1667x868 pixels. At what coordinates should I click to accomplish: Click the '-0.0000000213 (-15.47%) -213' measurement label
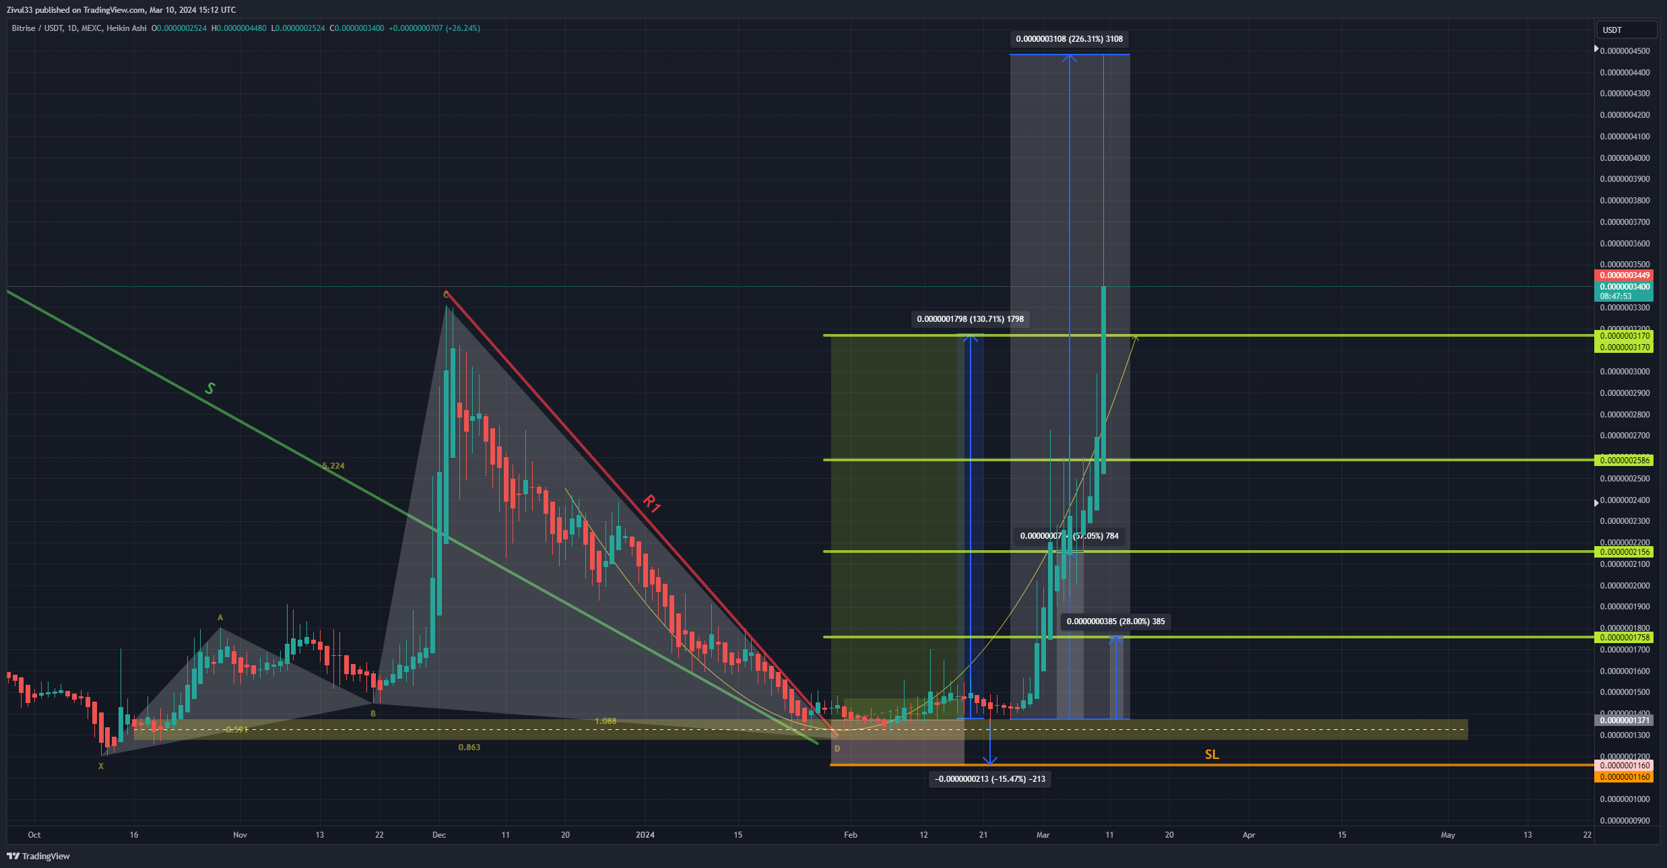coord(990,779)
